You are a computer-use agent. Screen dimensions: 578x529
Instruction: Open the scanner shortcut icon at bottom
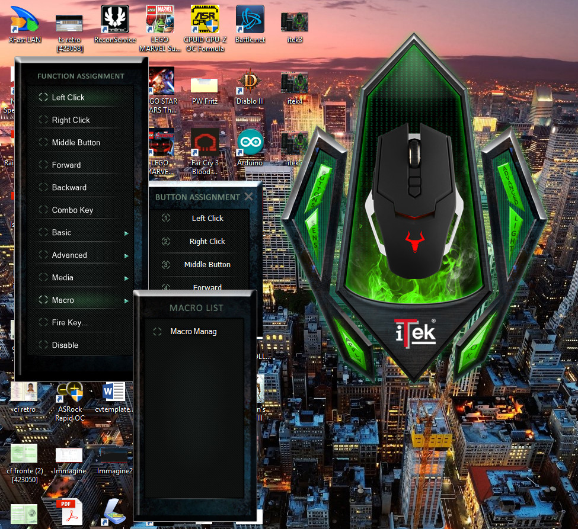[114, 512]
